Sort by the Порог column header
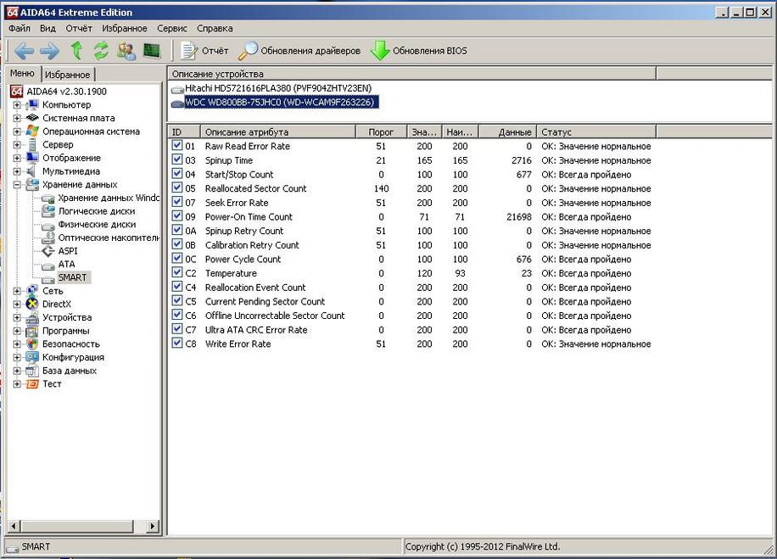 point(381,131)
